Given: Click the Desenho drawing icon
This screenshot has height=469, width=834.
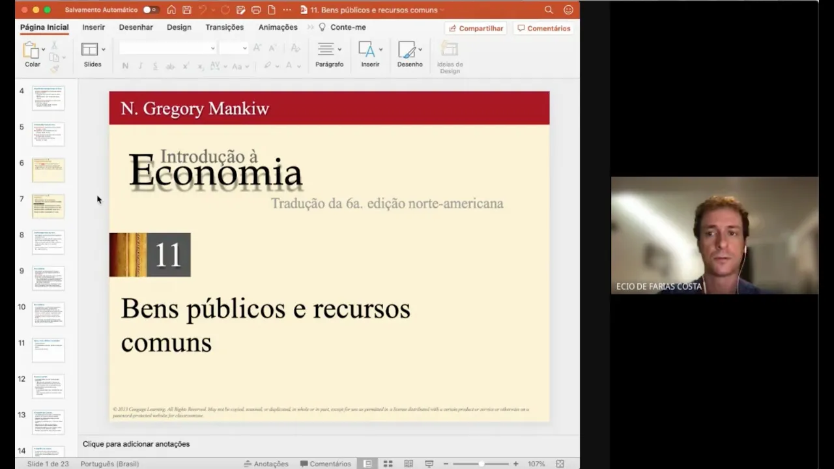Looking at the screenshot, I should tap(407, 50).
